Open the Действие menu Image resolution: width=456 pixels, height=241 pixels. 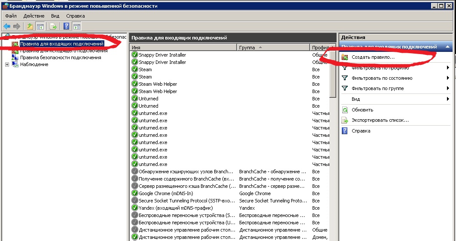click(x=34, y=16)
